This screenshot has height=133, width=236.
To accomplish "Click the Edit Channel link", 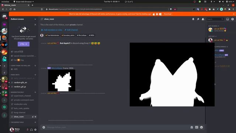I will click(71, 30).
